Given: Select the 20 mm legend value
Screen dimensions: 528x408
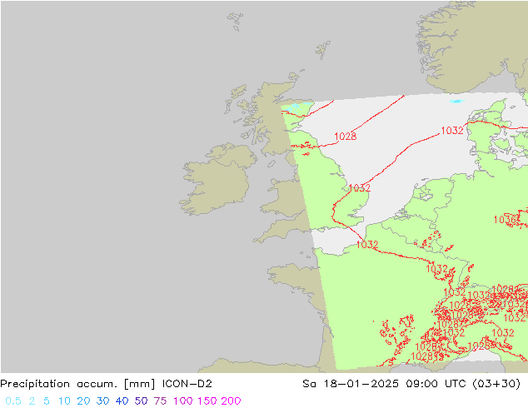Looking at the screenshot, I should click(83, 401).
